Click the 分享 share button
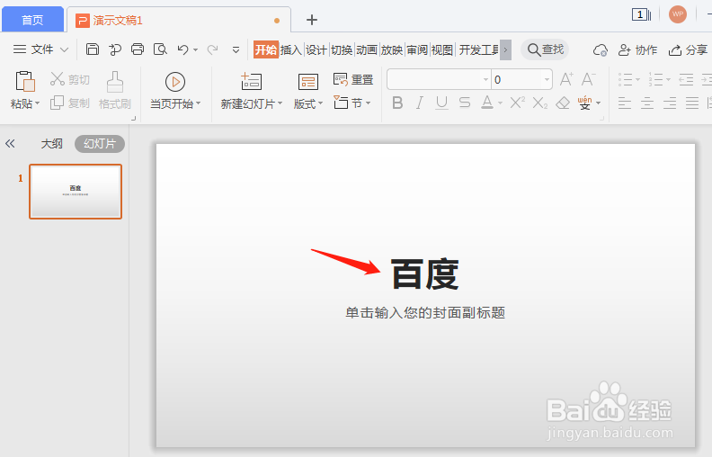This screenshot has height=457, width=712. (688, 50)
